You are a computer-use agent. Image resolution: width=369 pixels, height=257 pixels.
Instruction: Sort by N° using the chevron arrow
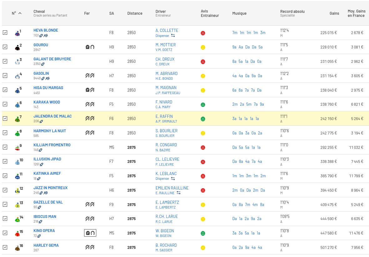pyautogui.click(x=20, y=13)
